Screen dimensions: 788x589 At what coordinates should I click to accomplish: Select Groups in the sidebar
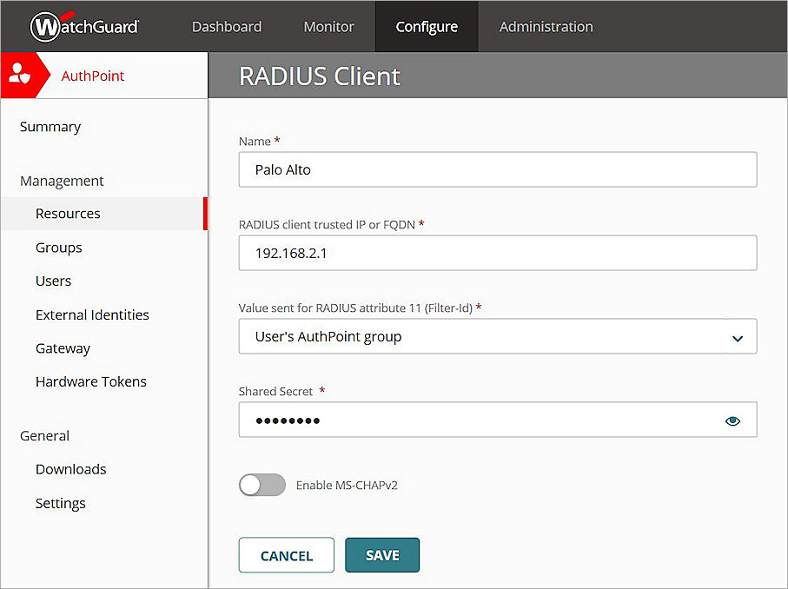point(58,247)
